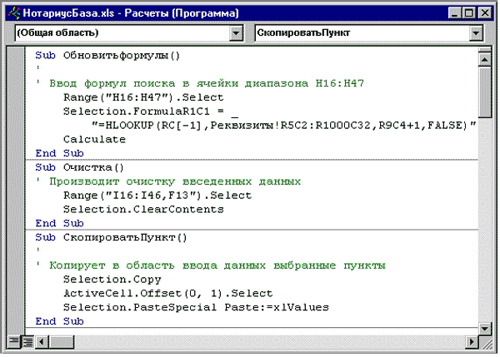Click the line 'Sub Обновитьформулы()'
The height and width of the screenshot is (357, 500).
(x=107, y=56)
